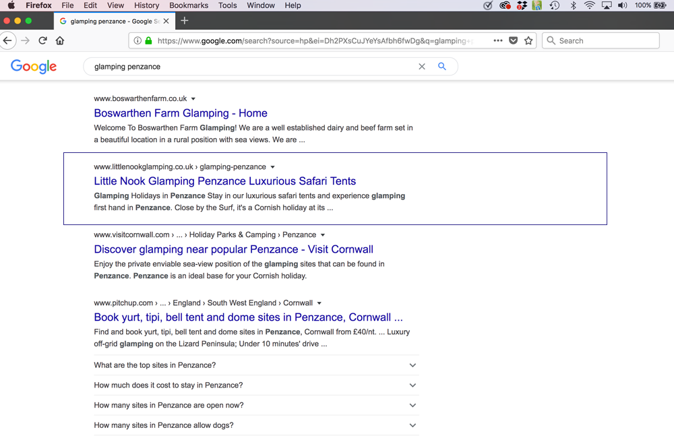Screen dimensions: 674x436
Task: Click the 'Holiday Parks & Camping' breadcrumb text
Action: (233, 235)
